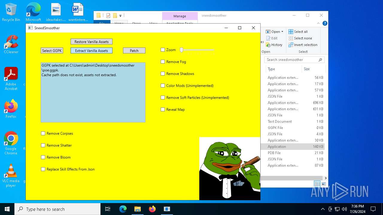Open History in Explorer ribbon
Screen dimensions: 383x215
(274, 45)
